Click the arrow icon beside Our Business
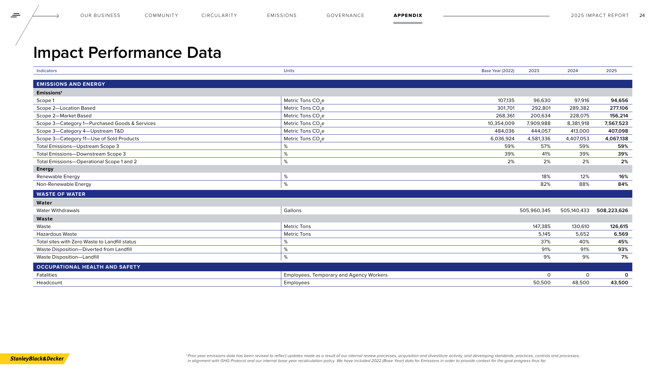This screenshot has height=374, width=665. pyautogui.click(x=46, y=16)
